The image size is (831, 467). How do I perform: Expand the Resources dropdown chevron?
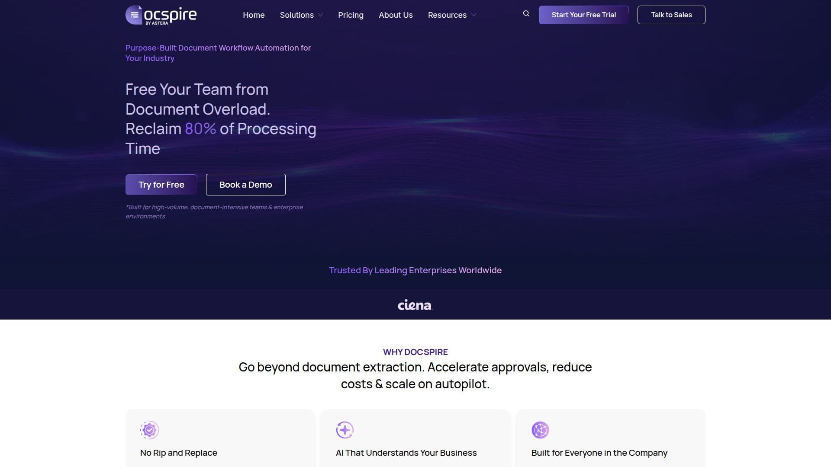point(473,15)
